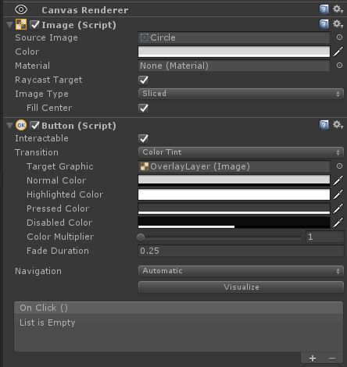Click the Visualize button
The width and height of the screenshot is (347, 367).
click(x=241, y=287)
